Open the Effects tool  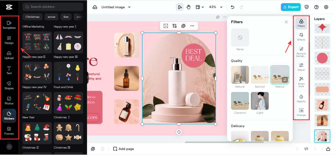coord(301,37)
